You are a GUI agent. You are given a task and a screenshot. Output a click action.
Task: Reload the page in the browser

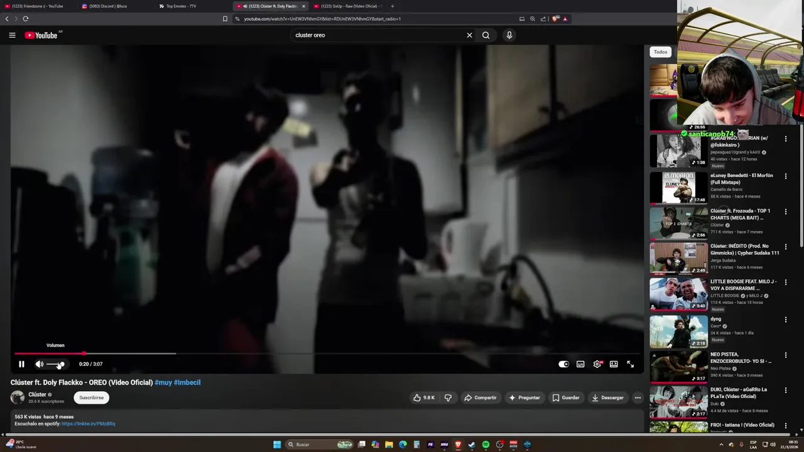[26, 19]
